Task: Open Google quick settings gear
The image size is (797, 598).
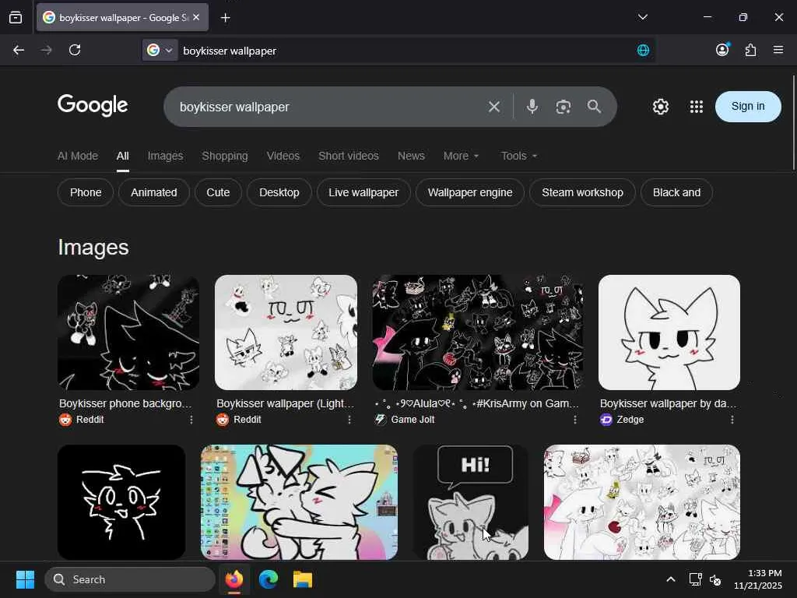Action: click(x=660, y=107)
